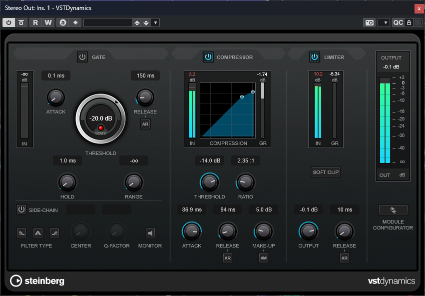
Task: Click the Gate Hold knob
Action: point(67,182)
